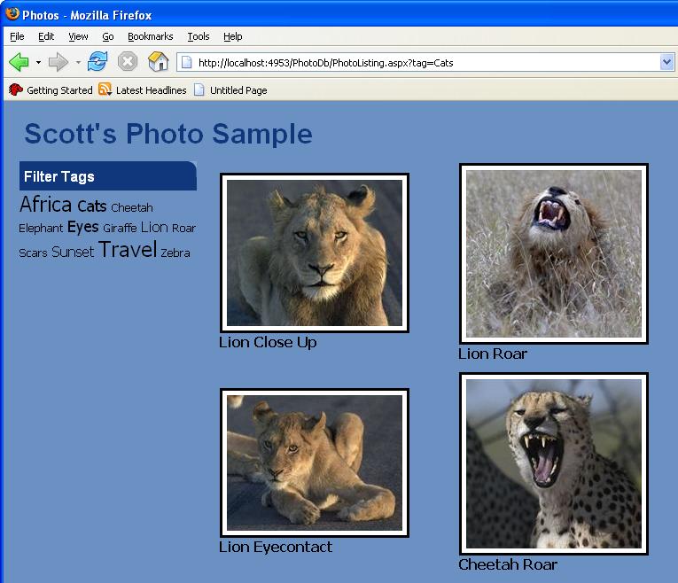Click the Scott's Photo Sample heading
Screen dimensions: 678x583
(x=168, y=133)
